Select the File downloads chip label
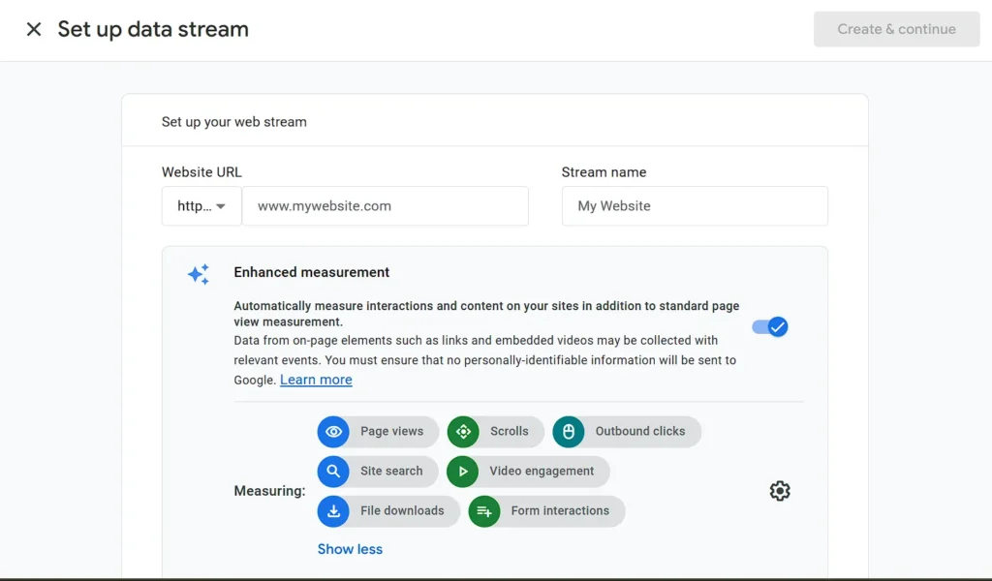This screenshot has width=992, height=581. (402, 511)
